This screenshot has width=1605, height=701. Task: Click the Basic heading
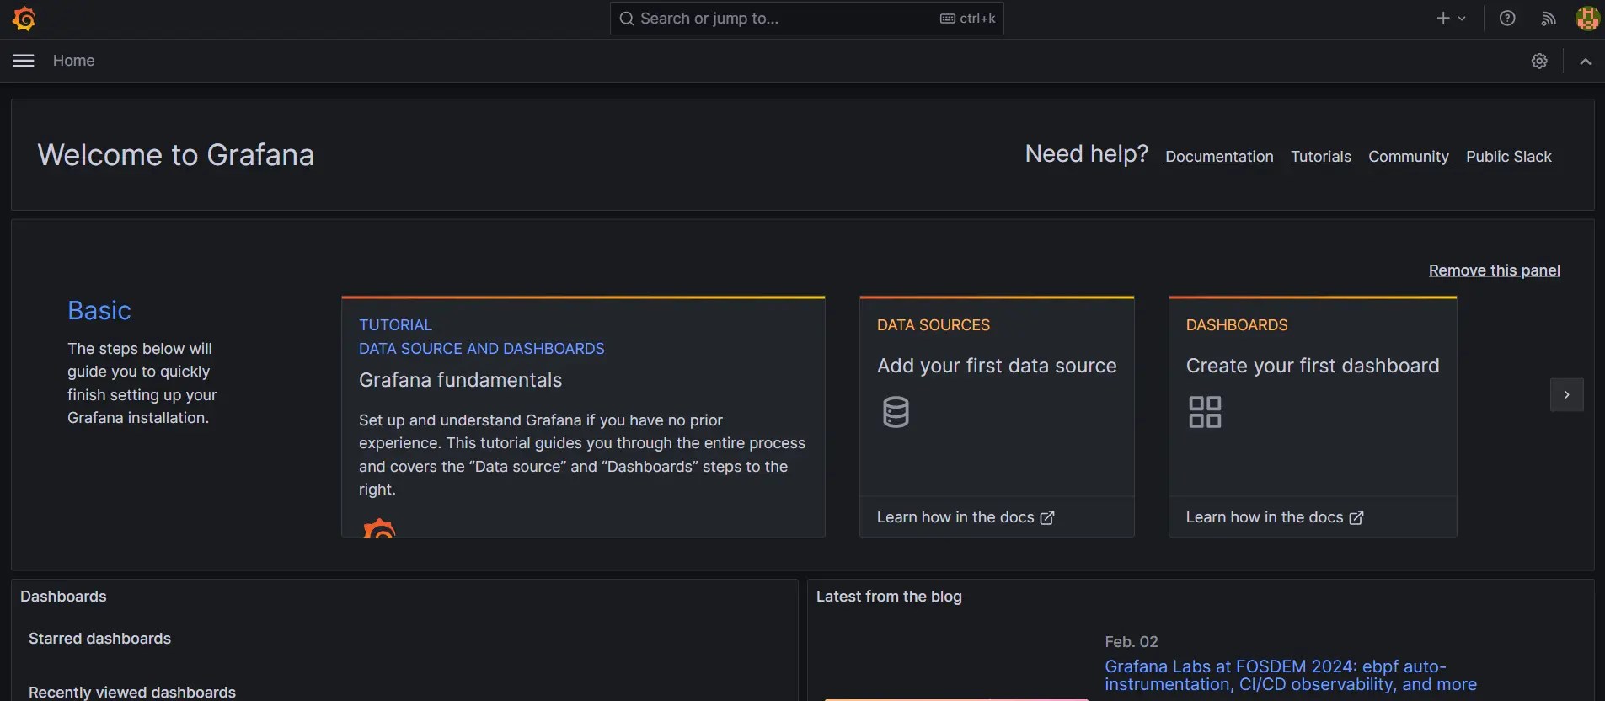(x=99, y=311)
